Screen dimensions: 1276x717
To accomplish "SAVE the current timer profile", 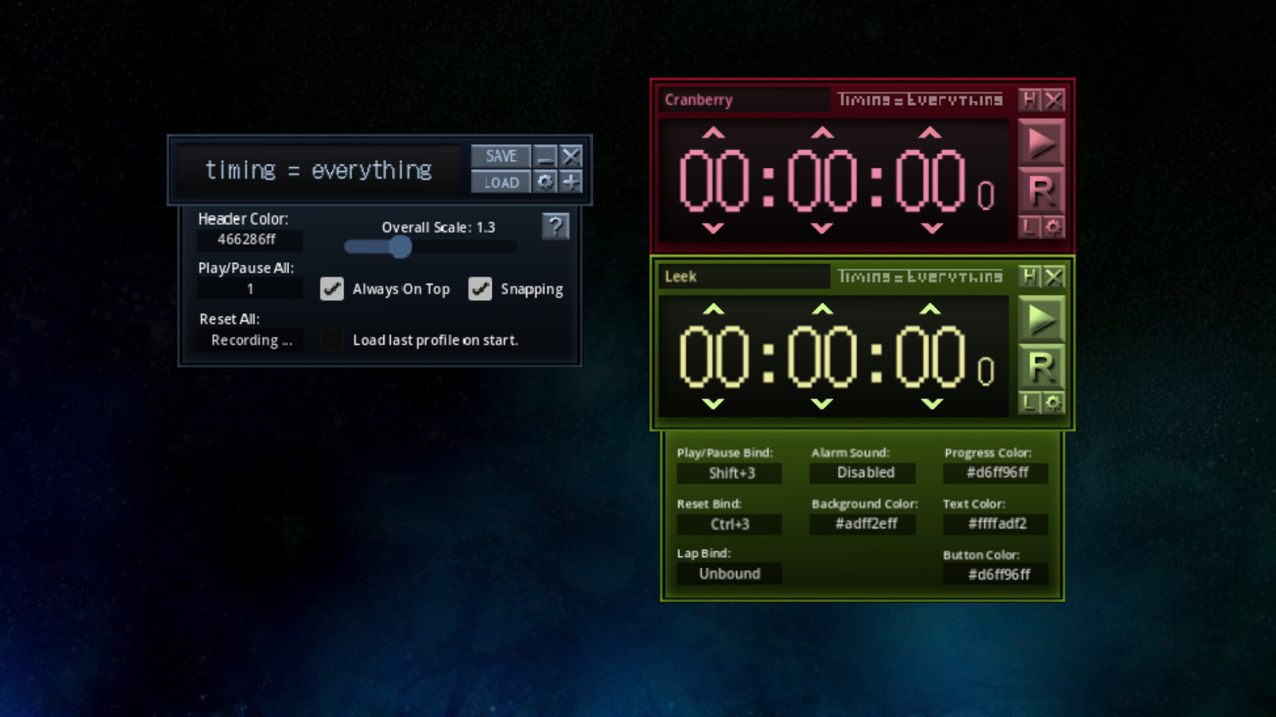I will click(x=501, y=156).
